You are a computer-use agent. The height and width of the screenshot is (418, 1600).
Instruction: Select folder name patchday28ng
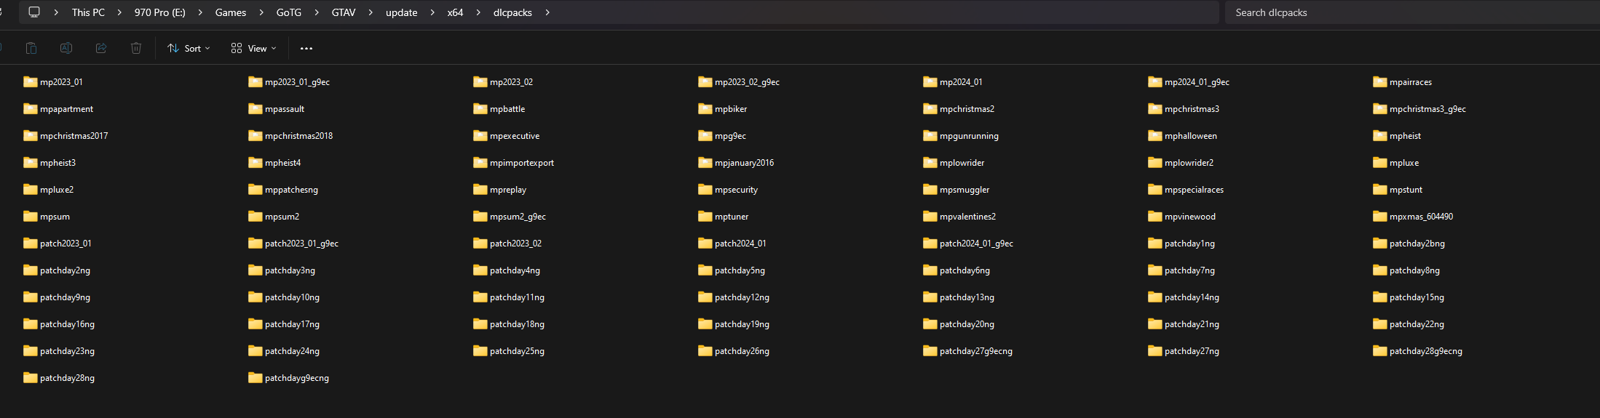click(x=67, y=378)
